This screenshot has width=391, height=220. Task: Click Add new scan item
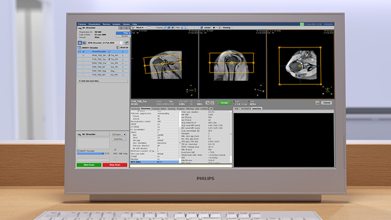point(102,81)
